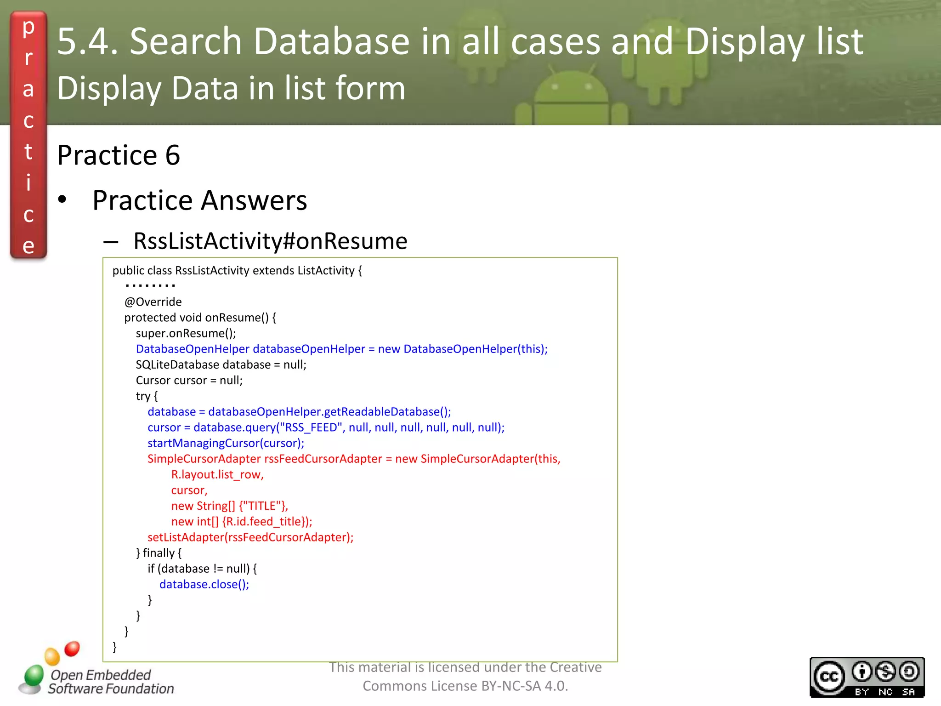This screenshot has width=941, height=706.
Task: Click the line 'new int[] {R.id.feed_title});'
Action: [242, 522]
